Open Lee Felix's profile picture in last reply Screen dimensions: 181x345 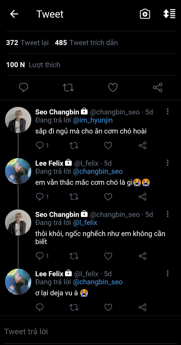click(18, 282)
